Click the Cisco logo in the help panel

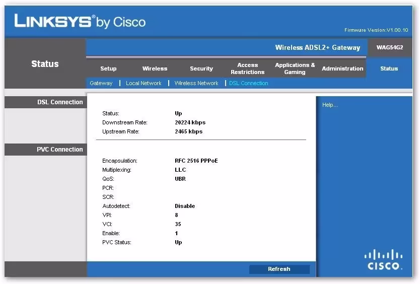pos(384,260)
